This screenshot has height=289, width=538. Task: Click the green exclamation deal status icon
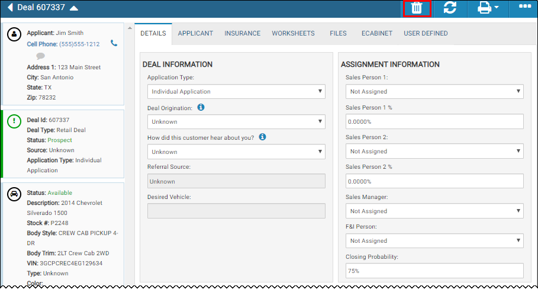click(14, 121)
